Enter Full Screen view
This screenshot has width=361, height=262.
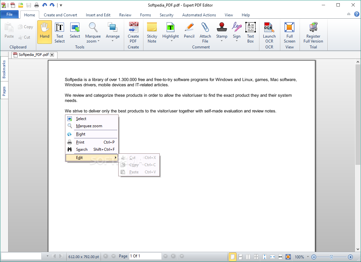pyautogui.click(x=289, y=32)
